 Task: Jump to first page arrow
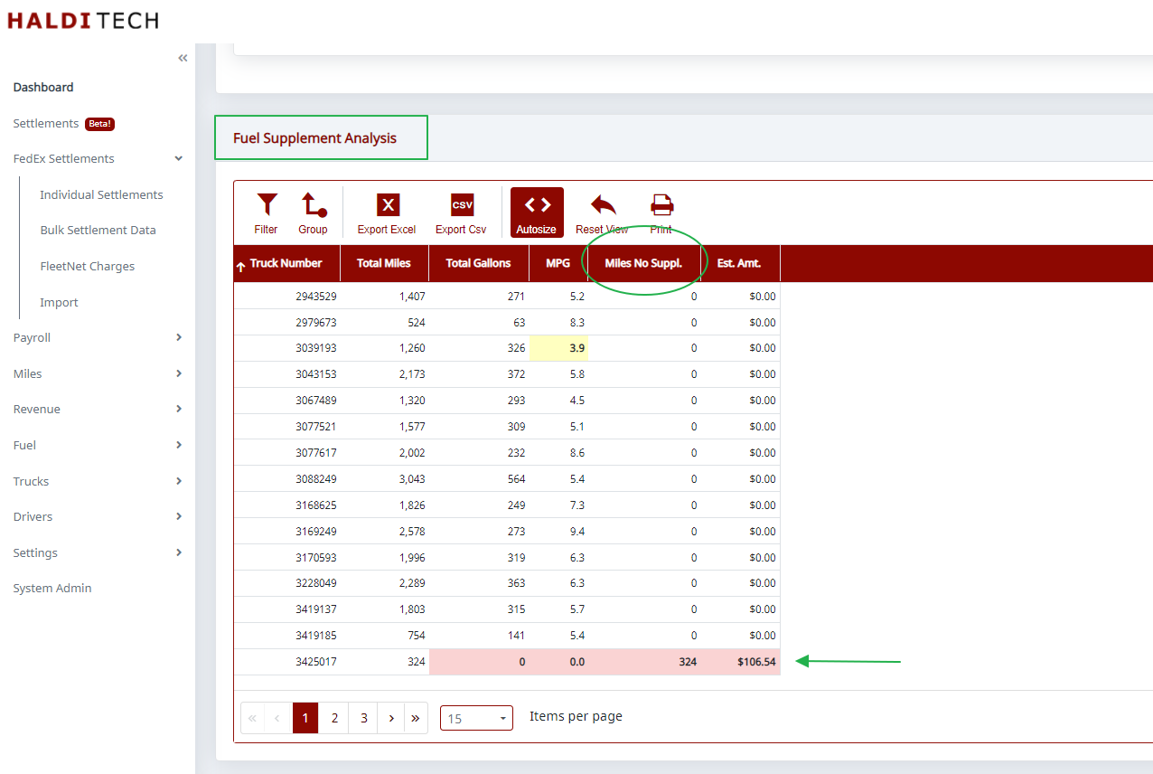click(x=253, y=718)
